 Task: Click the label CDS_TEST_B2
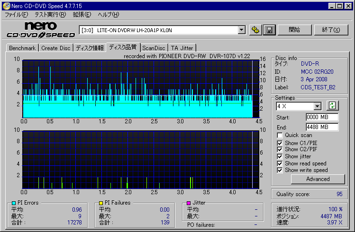tap(318, 87)
